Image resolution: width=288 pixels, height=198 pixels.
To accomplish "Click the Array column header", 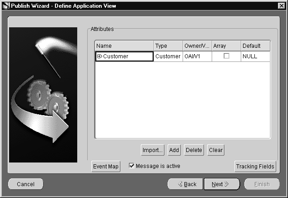I will coord(226,46).
